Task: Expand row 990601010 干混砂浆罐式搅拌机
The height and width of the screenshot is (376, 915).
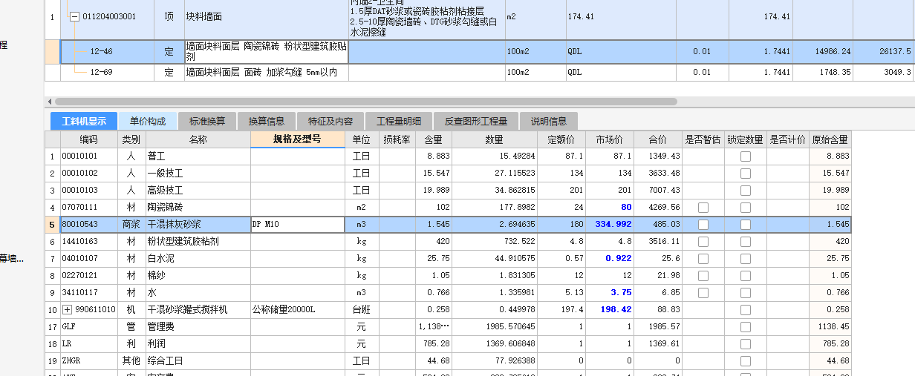Action: pyautogui.click(x=67, y=309)
